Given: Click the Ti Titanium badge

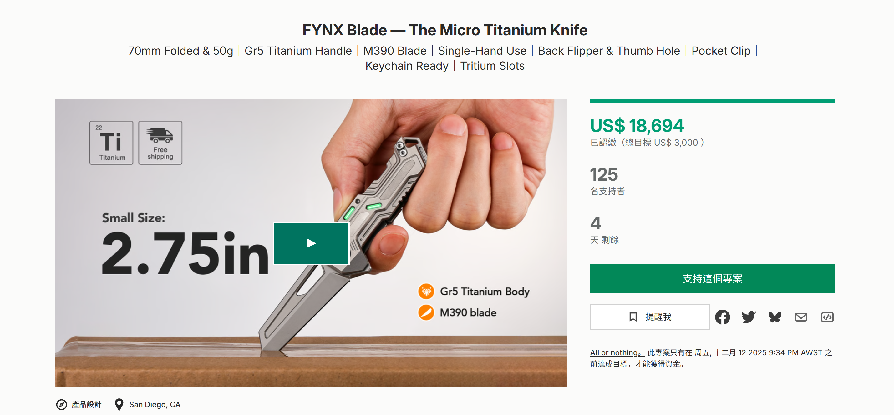Looking at the screenshot, I should tap(111, 142).
